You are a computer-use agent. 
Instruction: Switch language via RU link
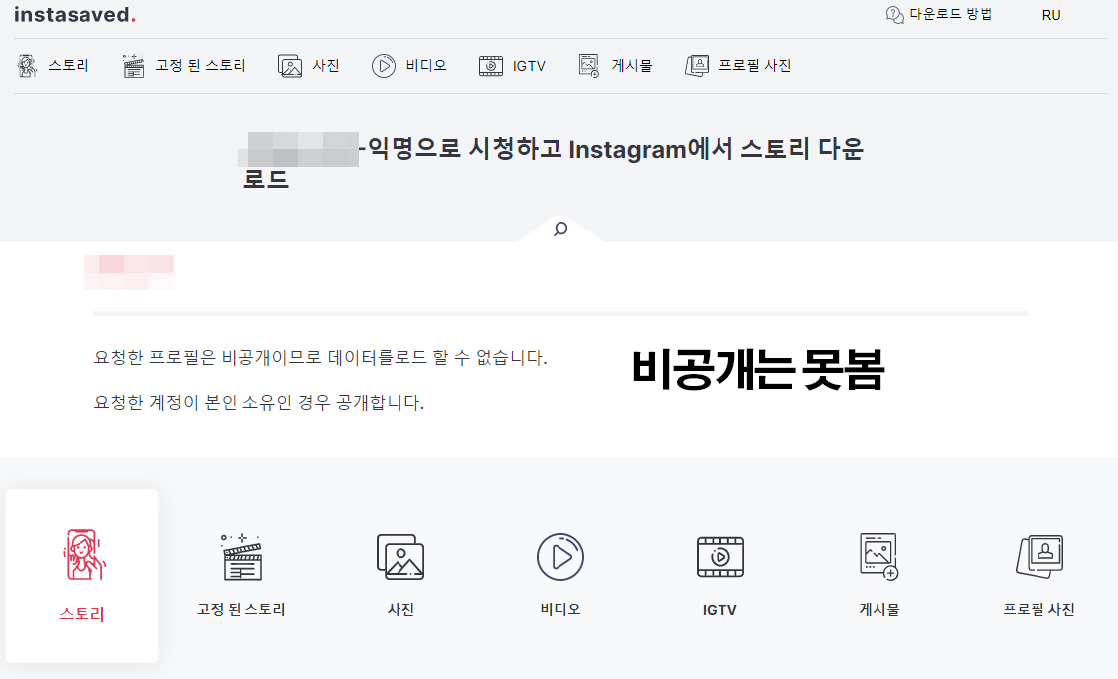[x=1051, y=15]
